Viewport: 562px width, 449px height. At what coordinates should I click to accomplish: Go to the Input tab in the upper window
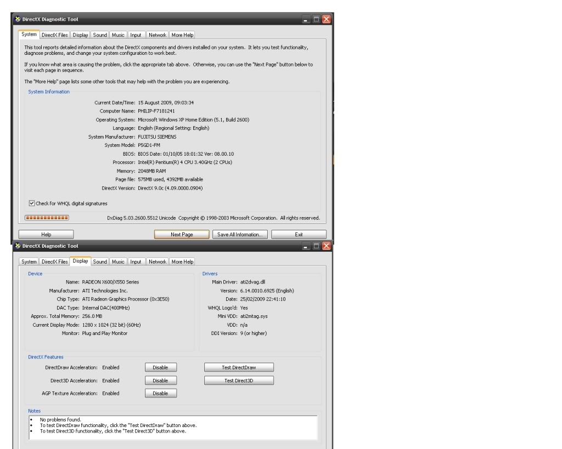point(136,35)
